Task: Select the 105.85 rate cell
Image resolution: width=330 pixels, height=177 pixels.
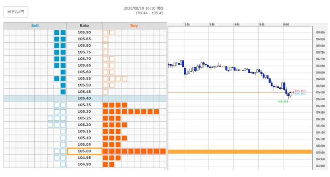Action: pos(84,39)
